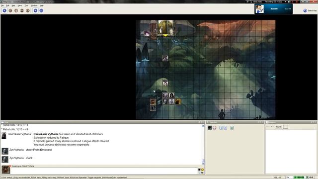Click the status bar icon right of memory bar
The height and width of the screenshot is (179, 318).
pyautogui.click(x=307, y=178)
